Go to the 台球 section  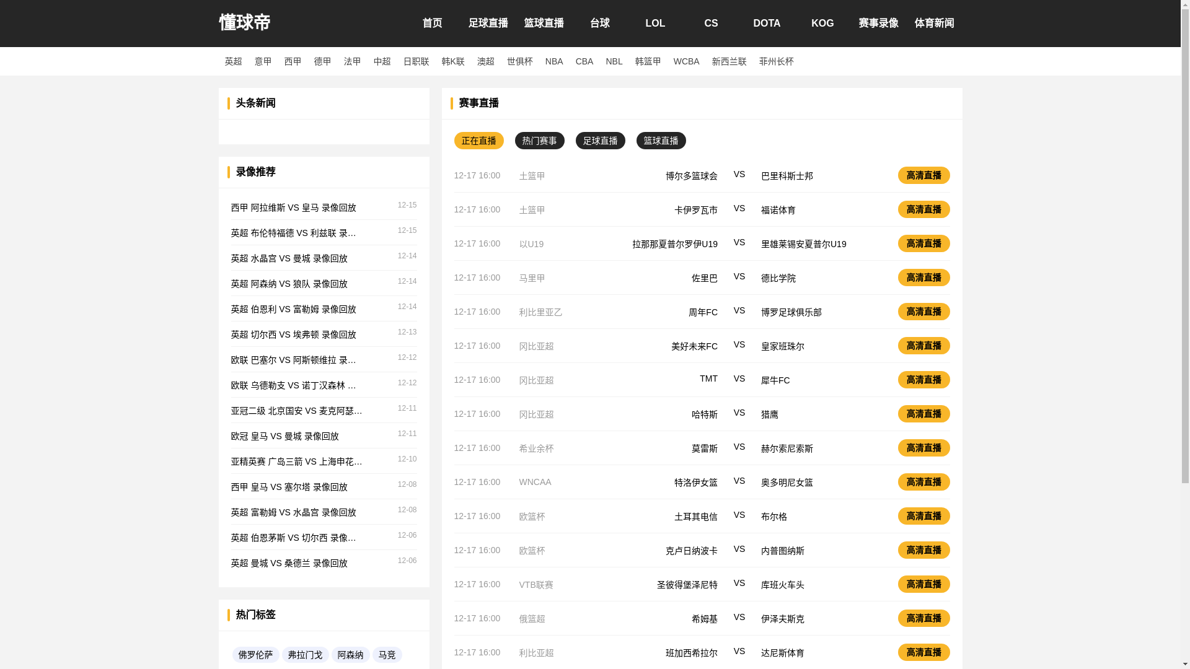click(x=599, y=24)
